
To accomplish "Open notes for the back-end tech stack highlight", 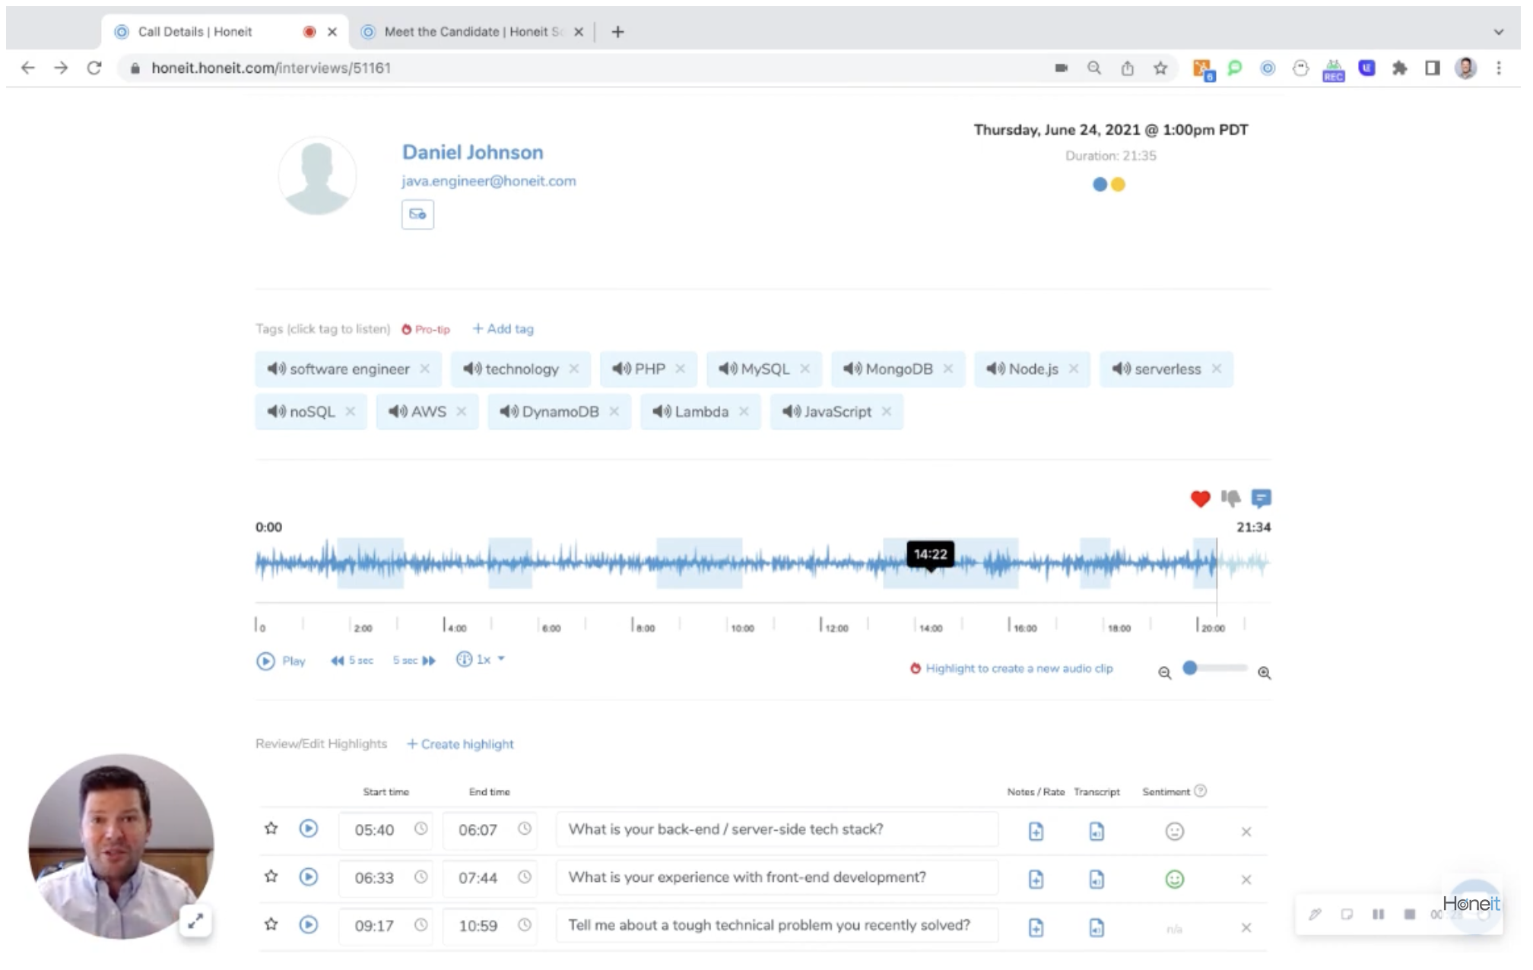I will point(1036,831).
